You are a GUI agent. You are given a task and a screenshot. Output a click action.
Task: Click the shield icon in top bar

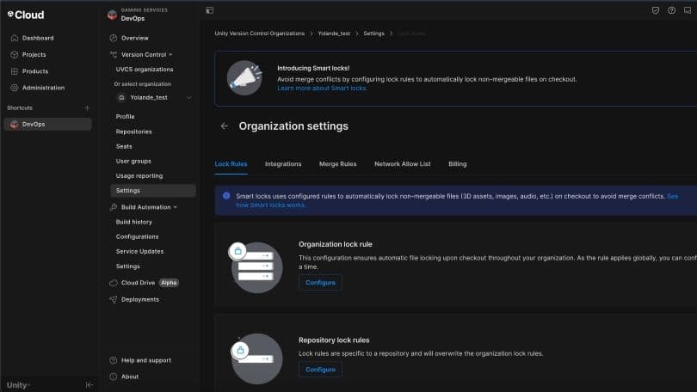click(656, 10)
